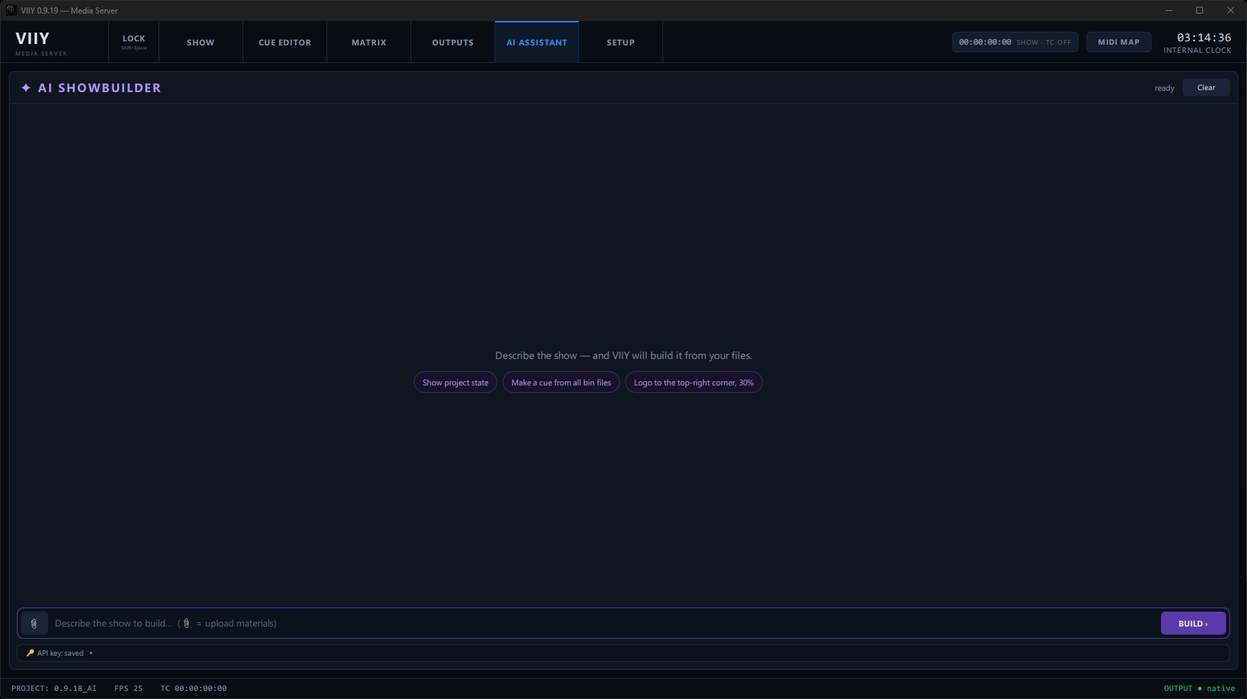Open the MIDI MAP panel
Screen dimensions: 1247x699
click(x=1118, y=42)
